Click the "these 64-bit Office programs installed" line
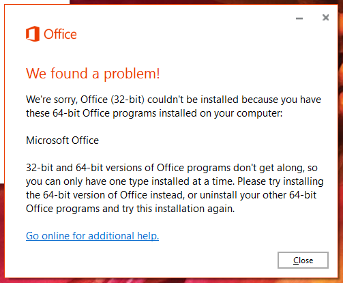This screenshot has width=343, height=283. [x=154, y=113]
